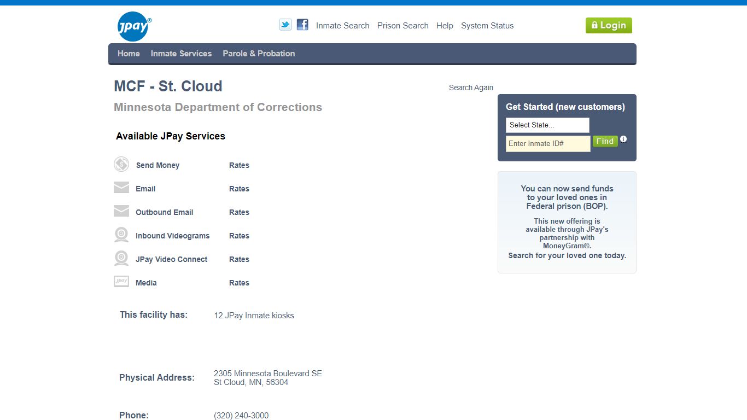Image resolution: width=747 pixels, height=420 pixels.
Task: Click the phone number (320) 240-3000
Action: [241, 416]
